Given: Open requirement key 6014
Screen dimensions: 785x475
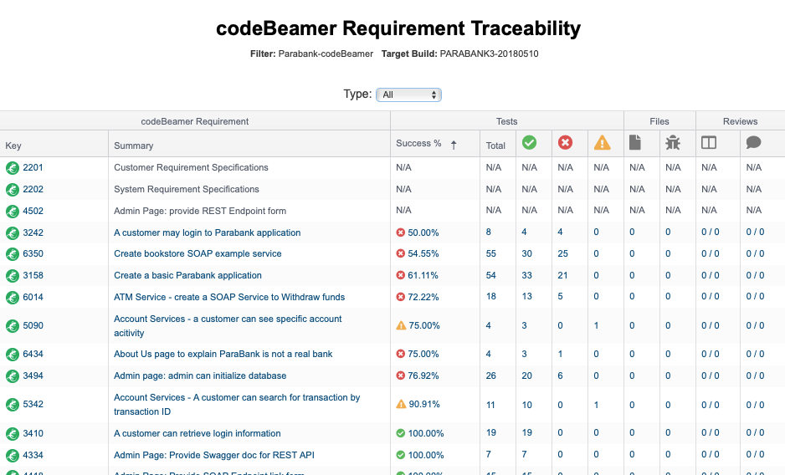Looking at the screenshot, I should (33, 298).
